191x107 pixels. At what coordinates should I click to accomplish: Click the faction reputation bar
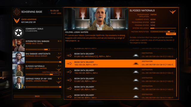coord(163,32)
